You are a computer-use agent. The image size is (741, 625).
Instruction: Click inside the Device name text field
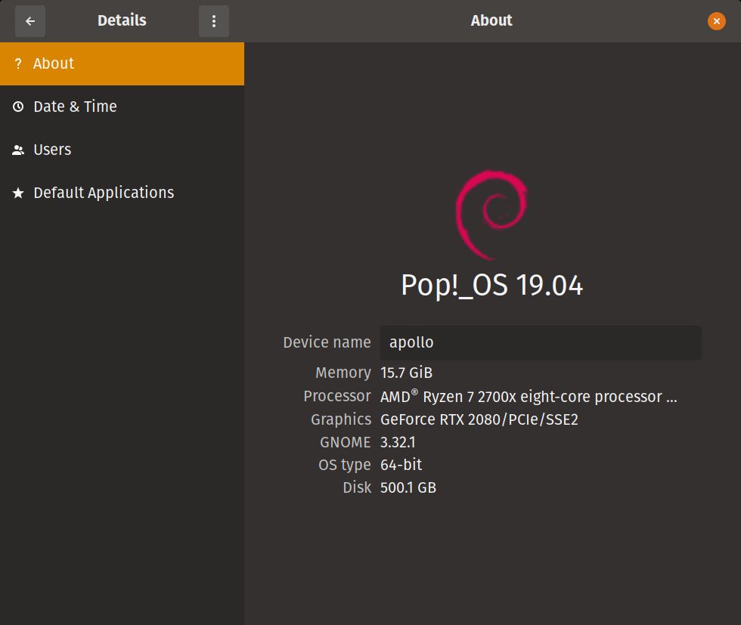pyautogui.click(x=540, y=342)
